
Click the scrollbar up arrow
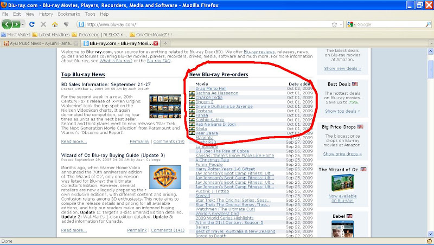click(x=430, y=51)
